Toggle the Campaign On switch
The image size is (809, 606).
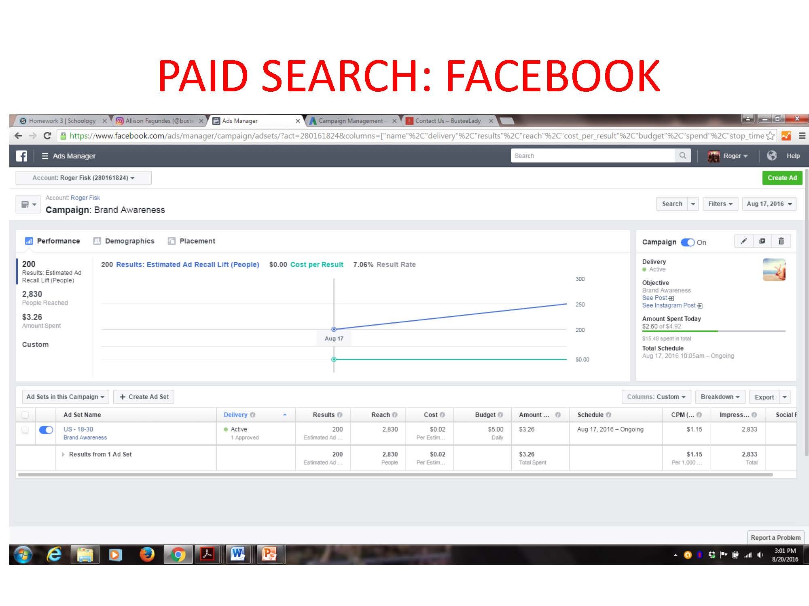[688, 242]
